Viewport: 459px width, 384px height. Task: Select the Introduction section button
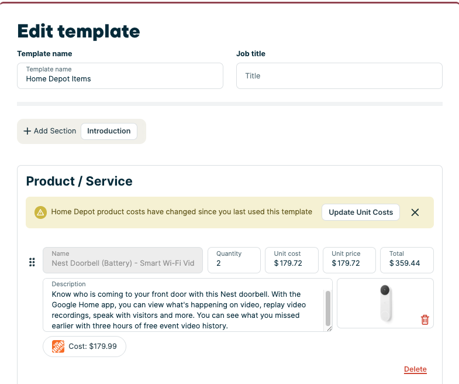[109, 131]
